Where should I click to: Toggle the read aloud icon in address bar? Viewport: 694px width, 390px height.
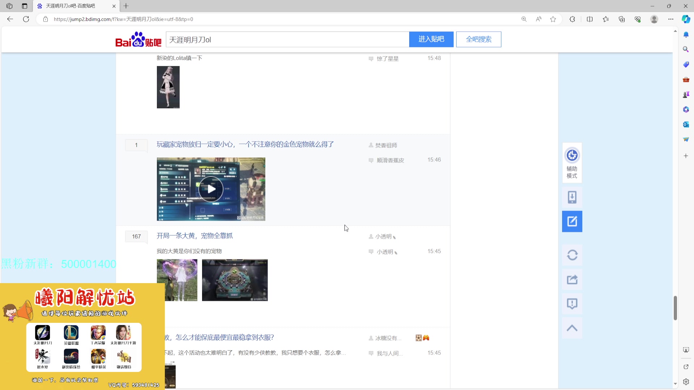pos(538,19)
